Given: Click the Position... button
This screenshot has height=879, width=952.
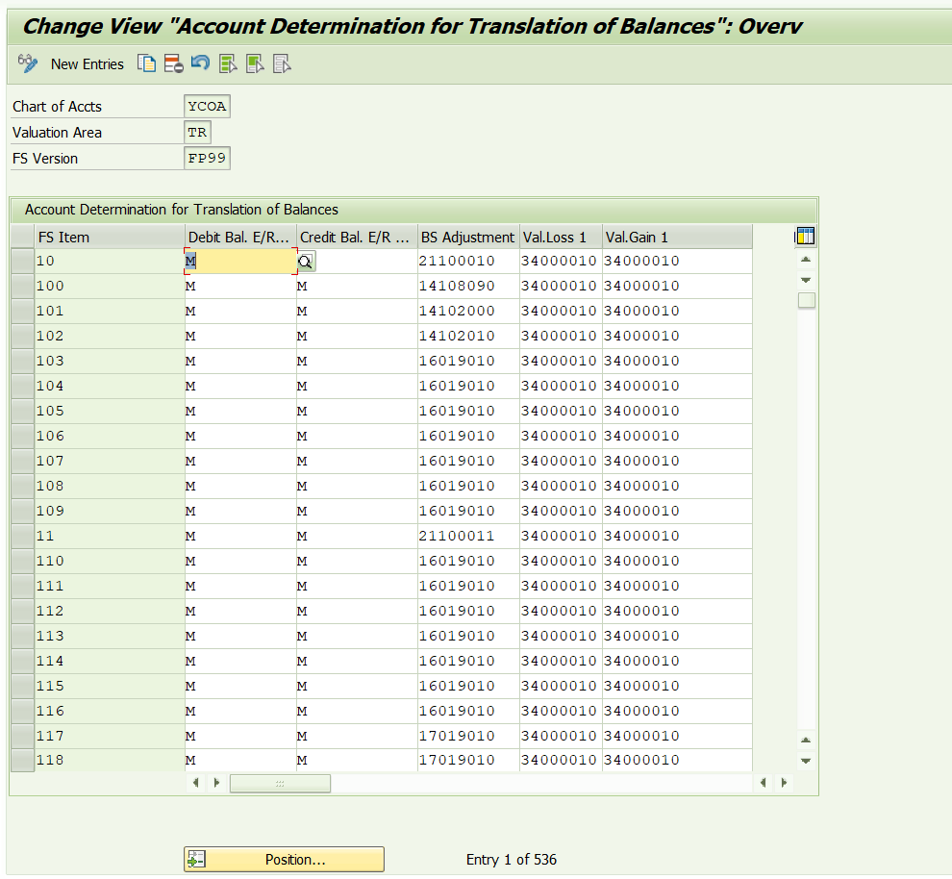Looking at the screenshot, I should (284, 859).
